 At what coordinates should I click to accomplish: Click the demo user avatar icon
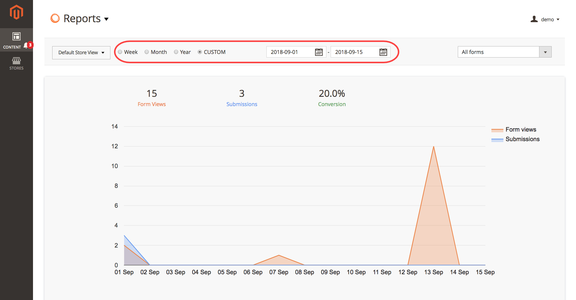coord(534,19)
